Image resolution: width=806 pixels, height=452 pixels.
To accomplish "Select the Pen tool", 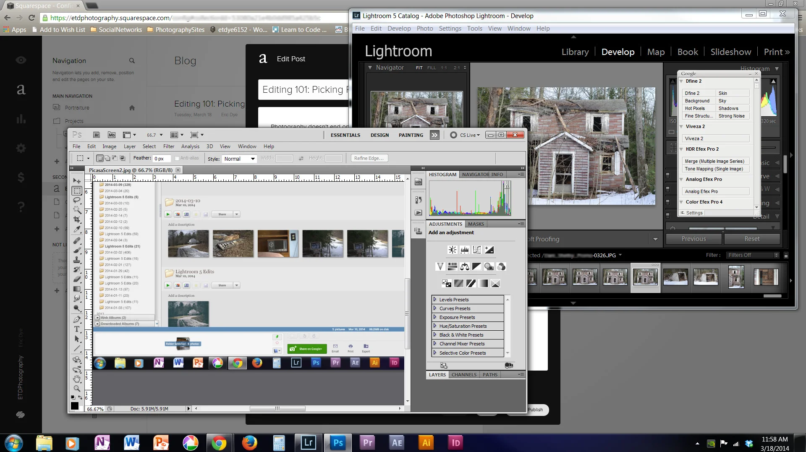I will pyautogui.click(x=77, y=320).
